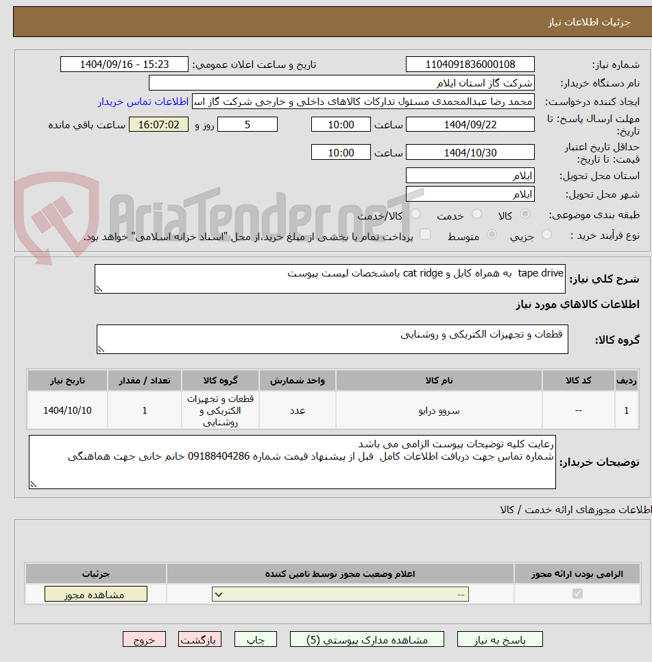Screen dimensions: 652x662
Task: Click the resize arrow icon on گروه کالا box
Action: coord(101,348)
